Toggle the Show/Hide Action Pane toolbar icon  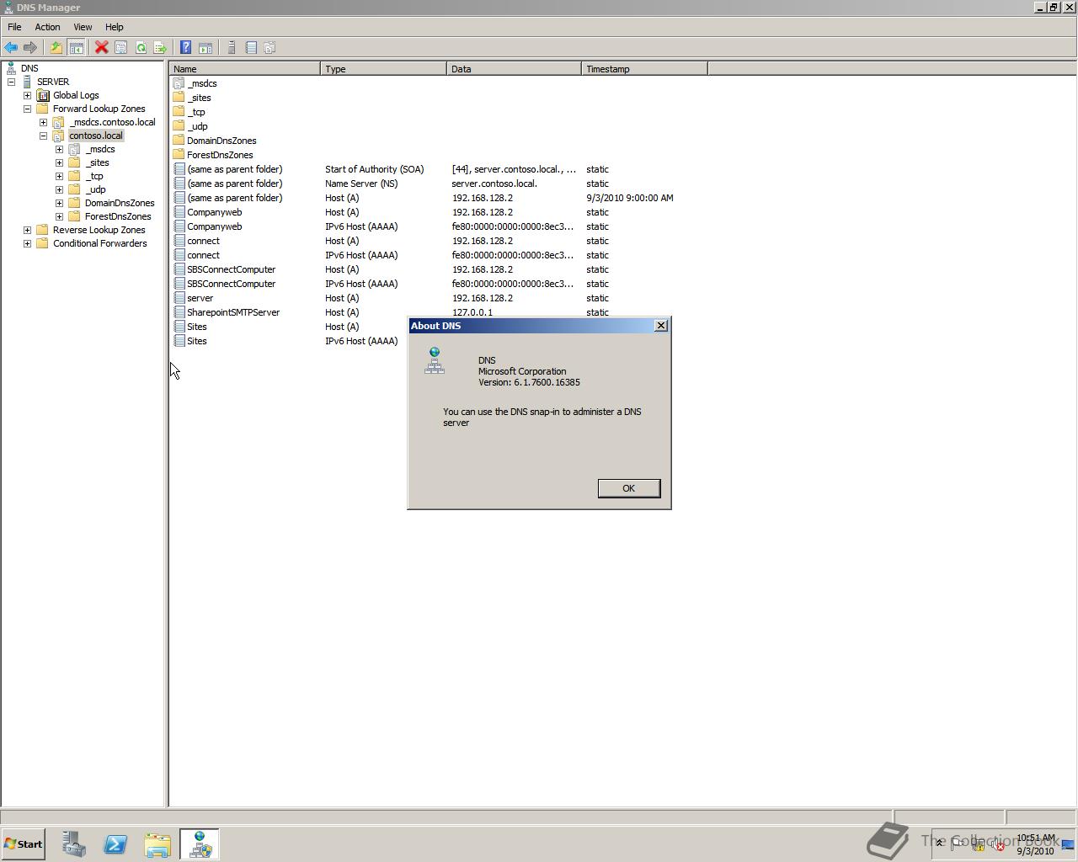(x=205, y=48)
